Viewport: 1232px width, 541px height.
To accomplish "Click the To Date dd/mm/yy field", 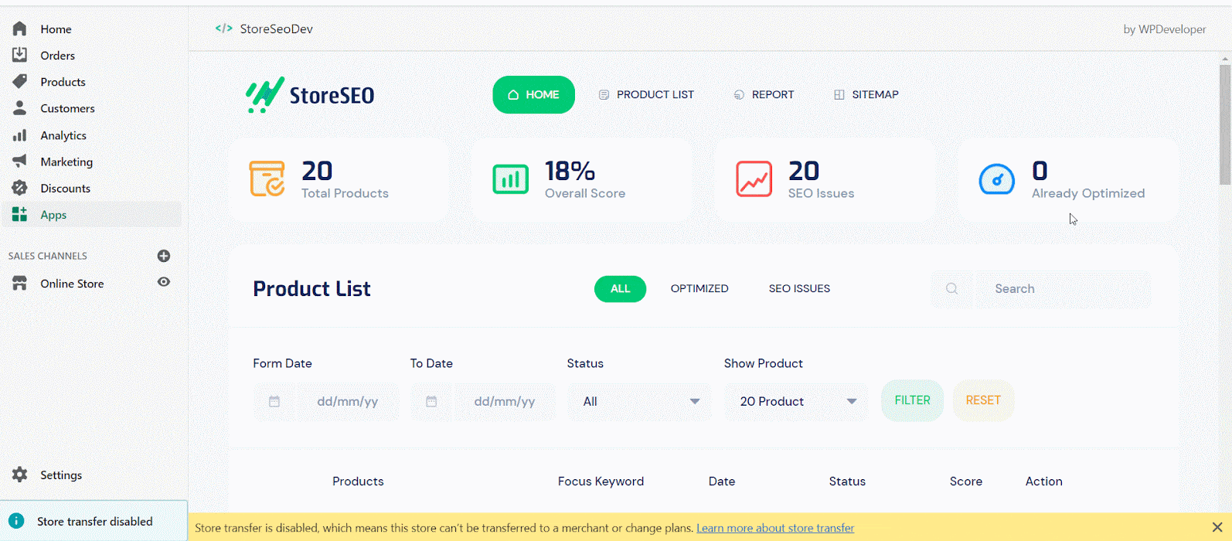I will point(505,401).
